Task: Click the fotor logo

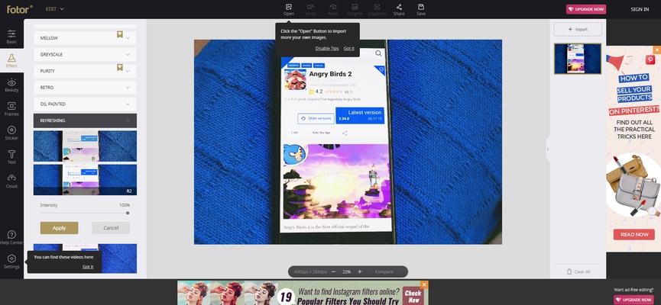Action: [19, 9]
